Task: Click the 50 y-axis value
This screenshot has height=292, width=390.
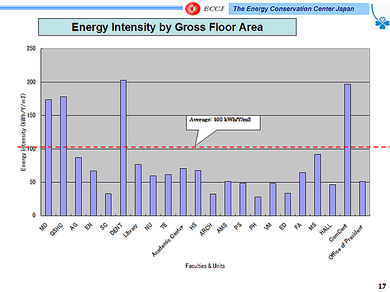Action: [x=32, y=182]
